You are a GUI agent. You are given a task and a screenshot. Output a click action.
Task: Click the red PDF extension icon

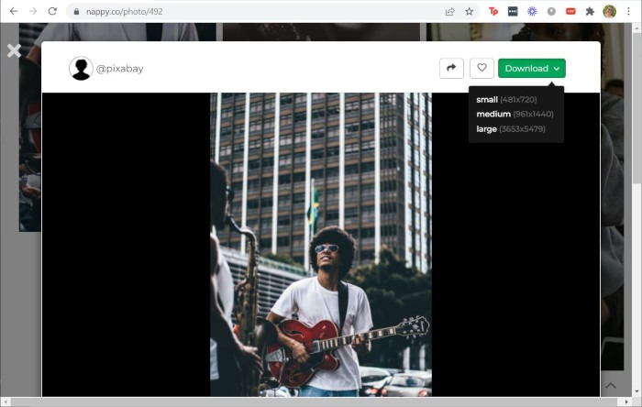[570, 11]
